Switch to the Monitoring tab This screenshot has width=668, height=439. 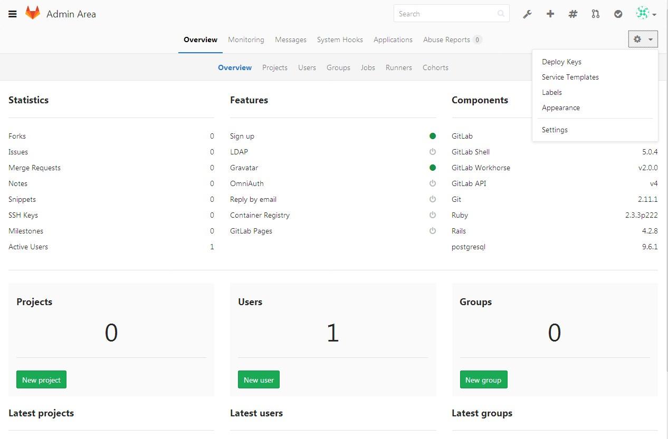[246, 40]
